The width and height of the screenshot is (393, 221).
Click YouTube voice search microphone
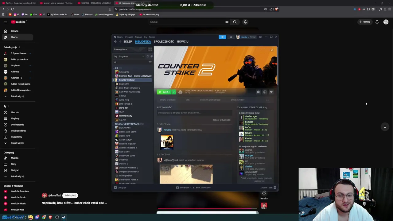pos(245,22)
